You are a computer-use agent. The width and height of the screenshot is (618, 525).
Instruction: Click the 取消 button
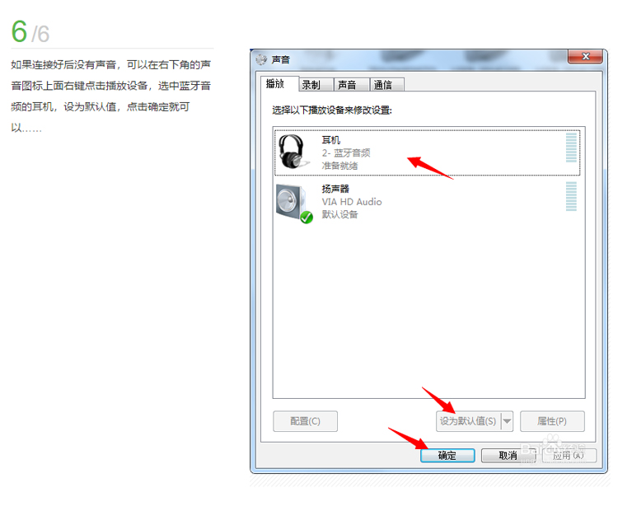point(508,456)
